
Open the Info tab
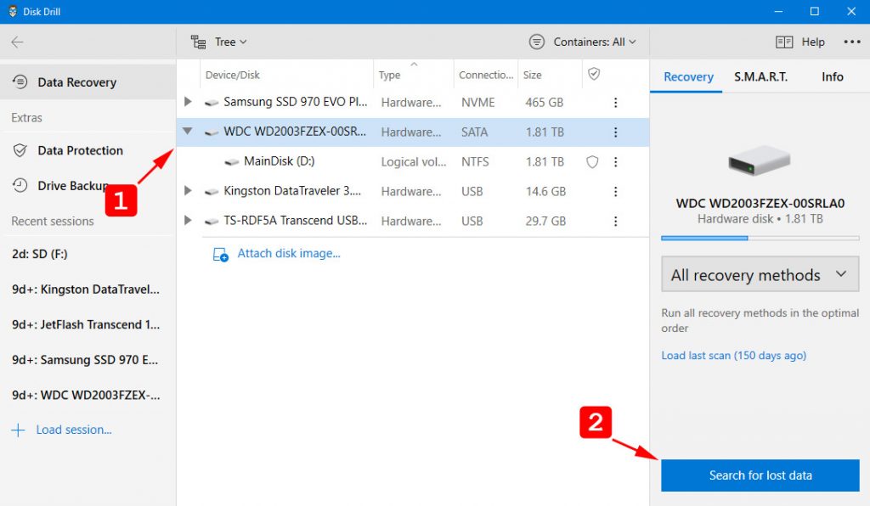tap(832, 76)
